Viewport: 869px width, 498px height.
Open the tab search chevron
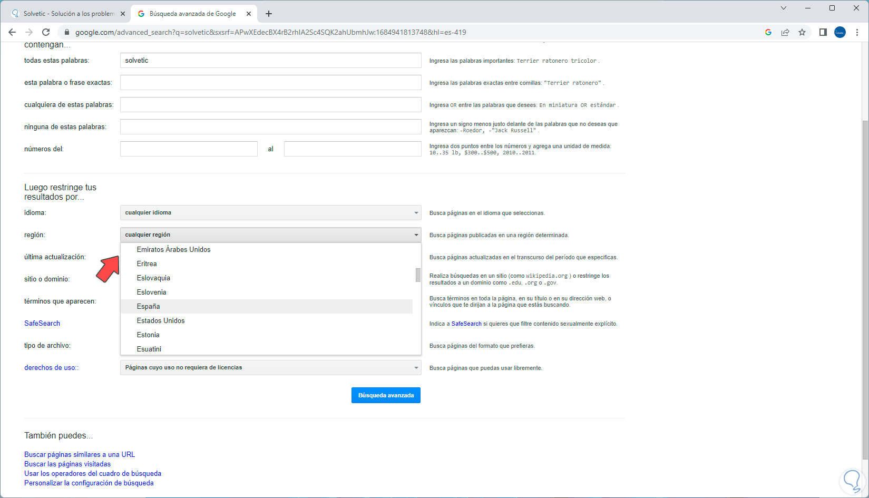[784, 8]
